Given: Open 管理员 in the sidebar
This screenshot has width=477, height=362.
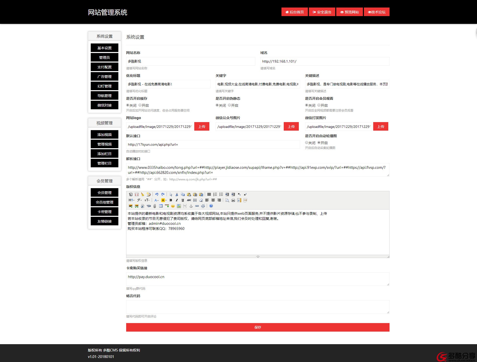Looking at the screenshot, I should click(105, 58).
